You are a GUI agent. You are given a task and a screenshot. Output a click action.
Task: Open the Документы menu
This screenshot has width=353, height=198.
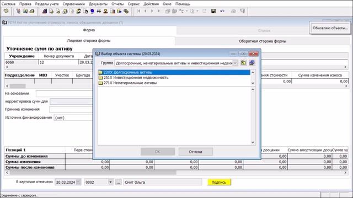pyautogui.click(x=98, y=4)
